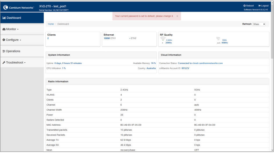Screen dimensions: 274x153
Task: Open the cloud.cambiumnetworks.com connection link
Action: (207, 63)
